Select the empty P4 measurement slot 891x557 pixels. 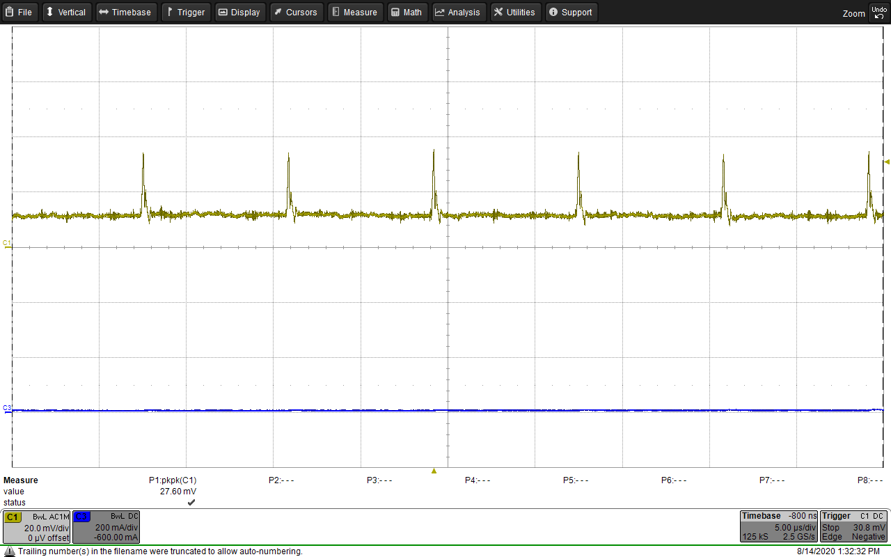coord(478,480)
